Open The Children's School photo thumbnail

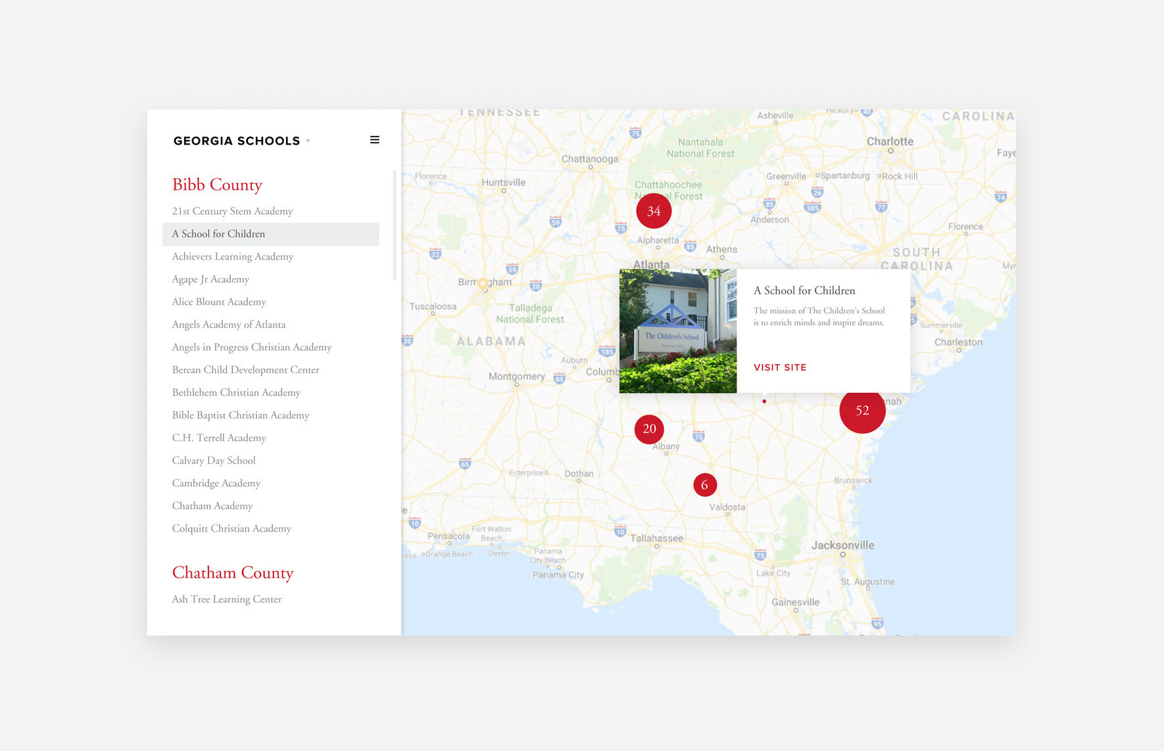tap(677, 330)
